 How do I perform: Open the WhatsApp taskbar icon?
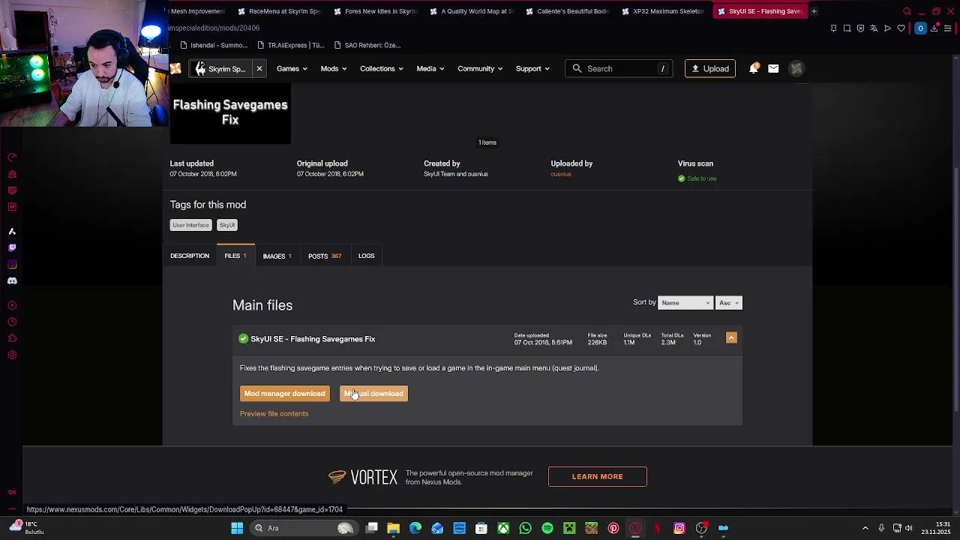(x=525, y=528)
